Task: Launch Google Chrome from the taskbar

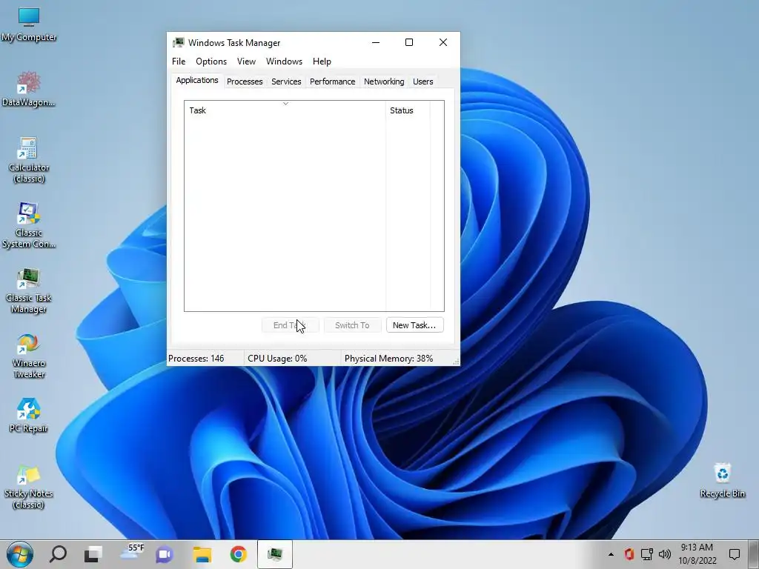Action: point(238,554)
